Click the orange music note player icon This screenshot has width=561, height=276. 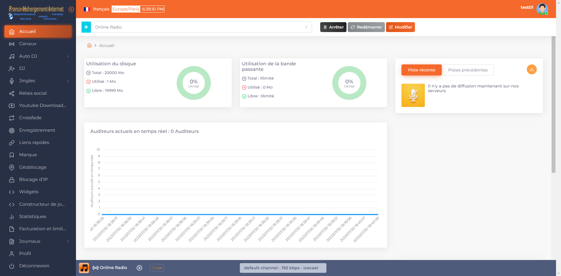pos(84,268)
